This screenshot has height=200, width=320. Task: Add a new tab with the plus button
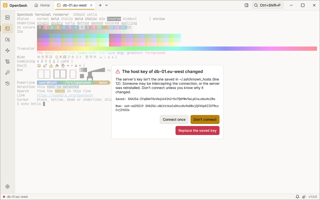(x=100, y=5)
